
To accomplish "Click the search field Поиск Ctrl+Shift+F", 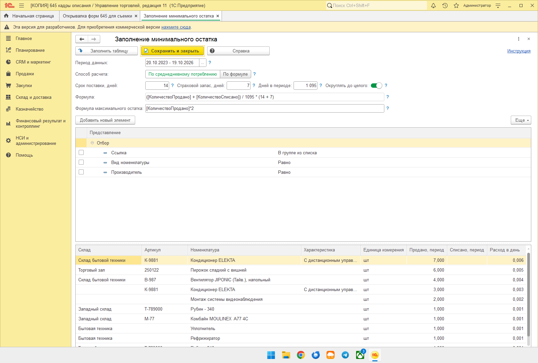I will coord(377,5).
